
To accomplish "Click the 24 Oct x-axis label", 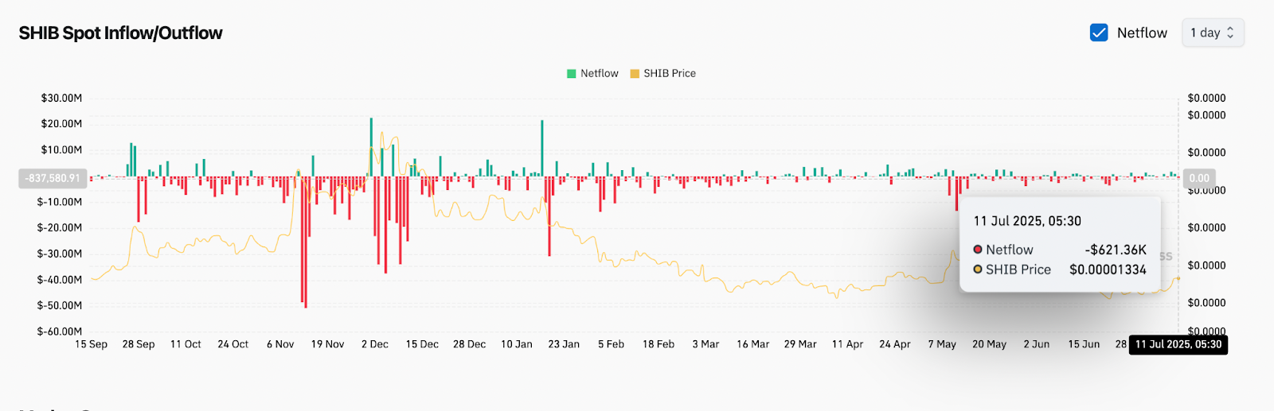I will tap(233, 344).
